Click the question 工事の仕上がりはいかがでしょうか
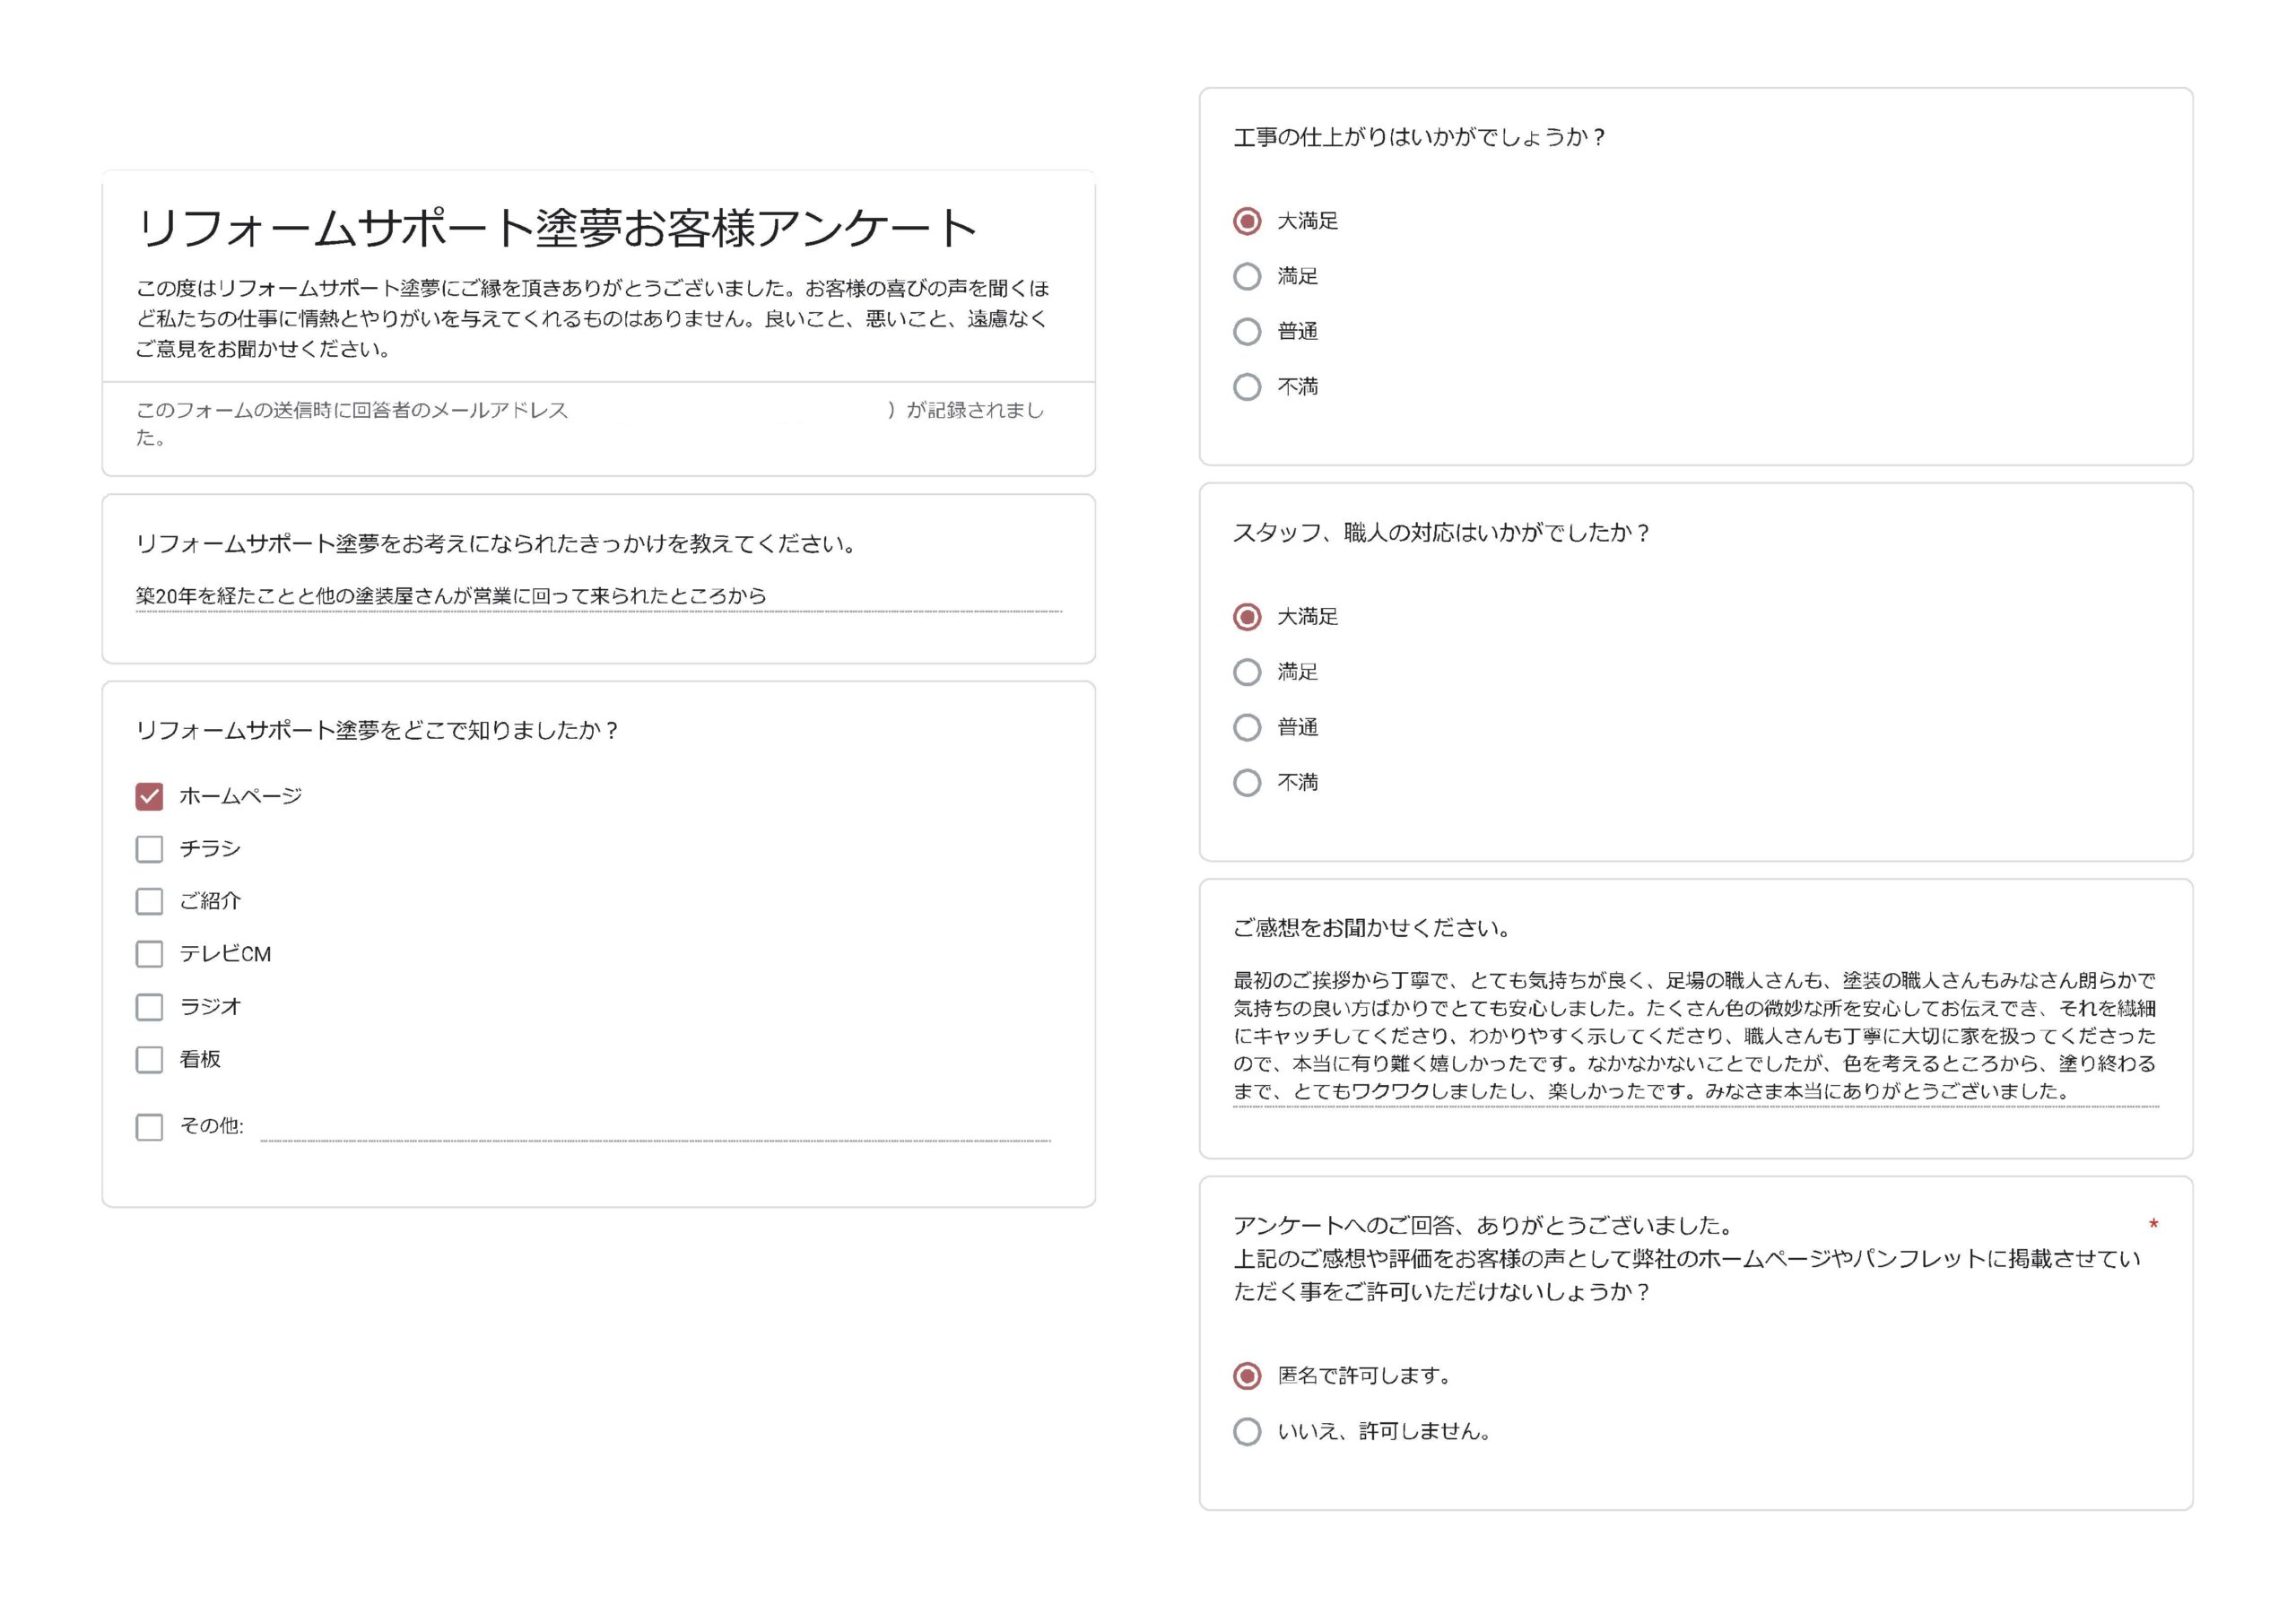This screenshot has height=1623, width=2296. coord(1419,137)
